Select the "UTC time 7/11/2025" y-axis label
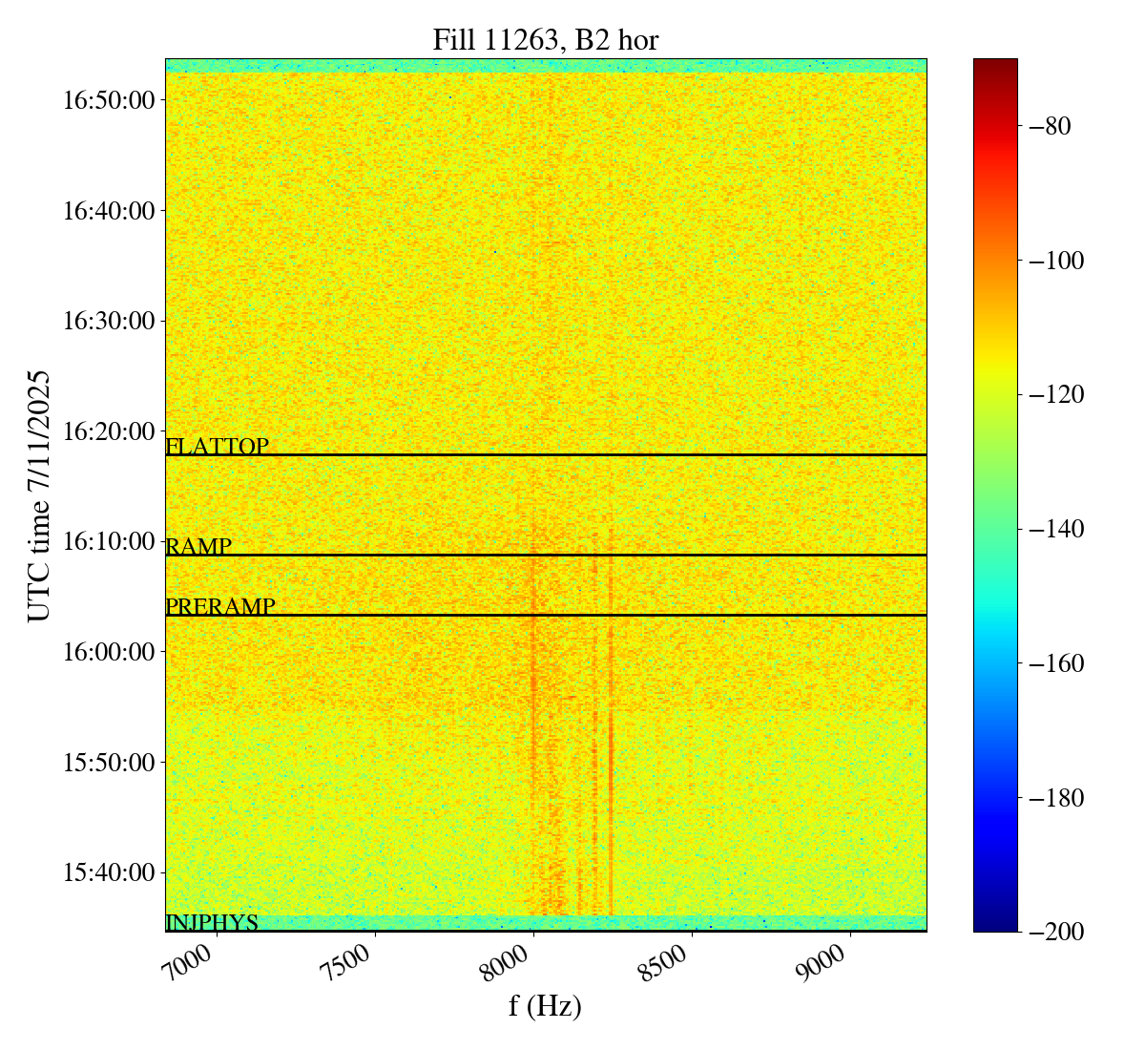The width and height of the screenshot is (1145, 1050). (39, 495)
